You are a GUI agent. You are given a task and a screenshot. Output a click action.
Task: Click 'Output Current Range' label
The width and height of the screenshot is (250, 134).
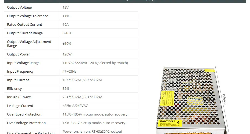pos(25,33)
